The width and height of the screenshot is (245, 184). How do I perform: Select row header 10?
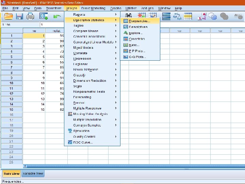point(12,83)
